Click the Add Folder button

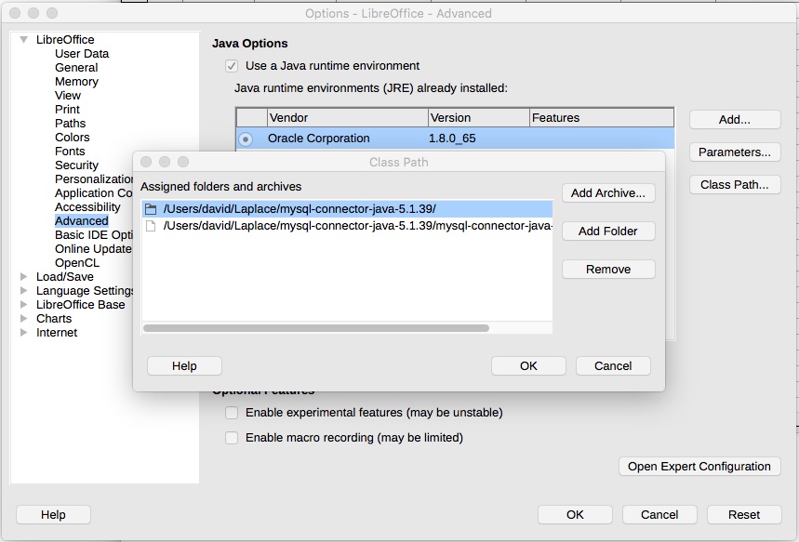point(607,231)
